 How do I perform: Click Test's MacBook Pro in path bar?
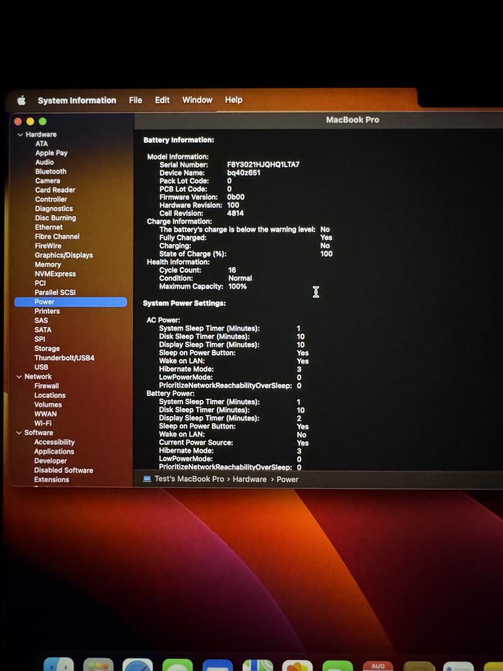click(189, 479)
